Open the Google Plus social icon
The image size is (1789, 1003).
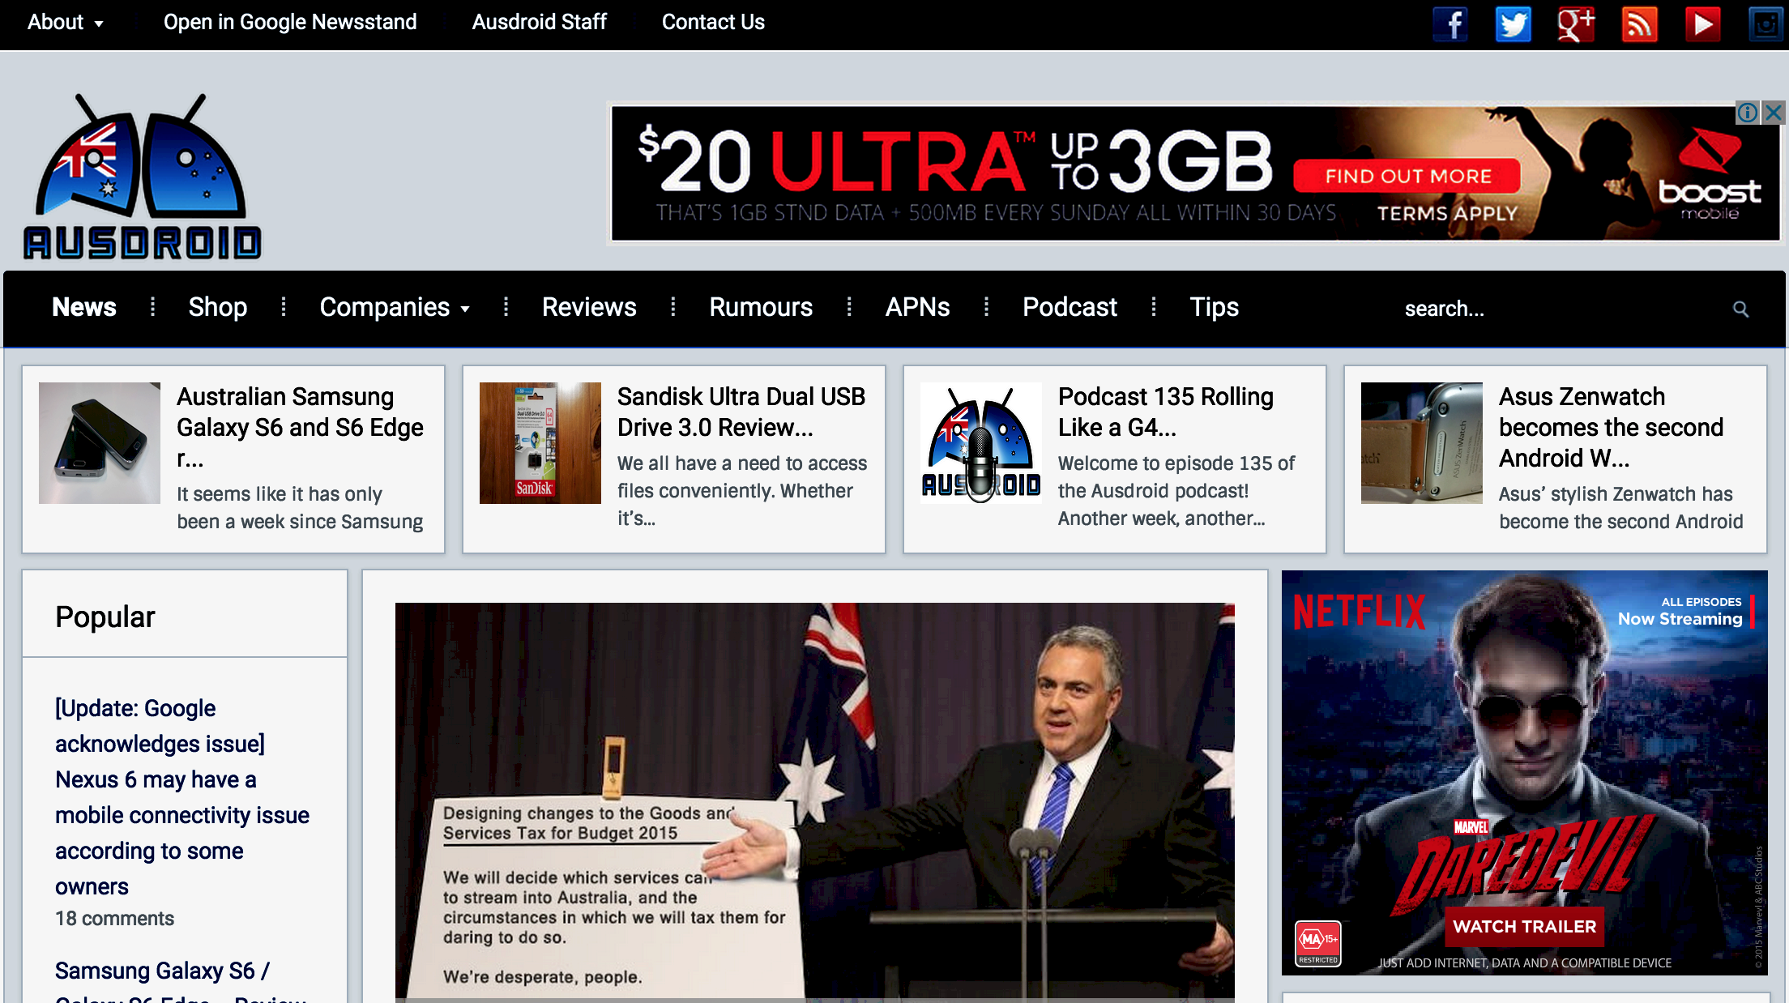1576,23
